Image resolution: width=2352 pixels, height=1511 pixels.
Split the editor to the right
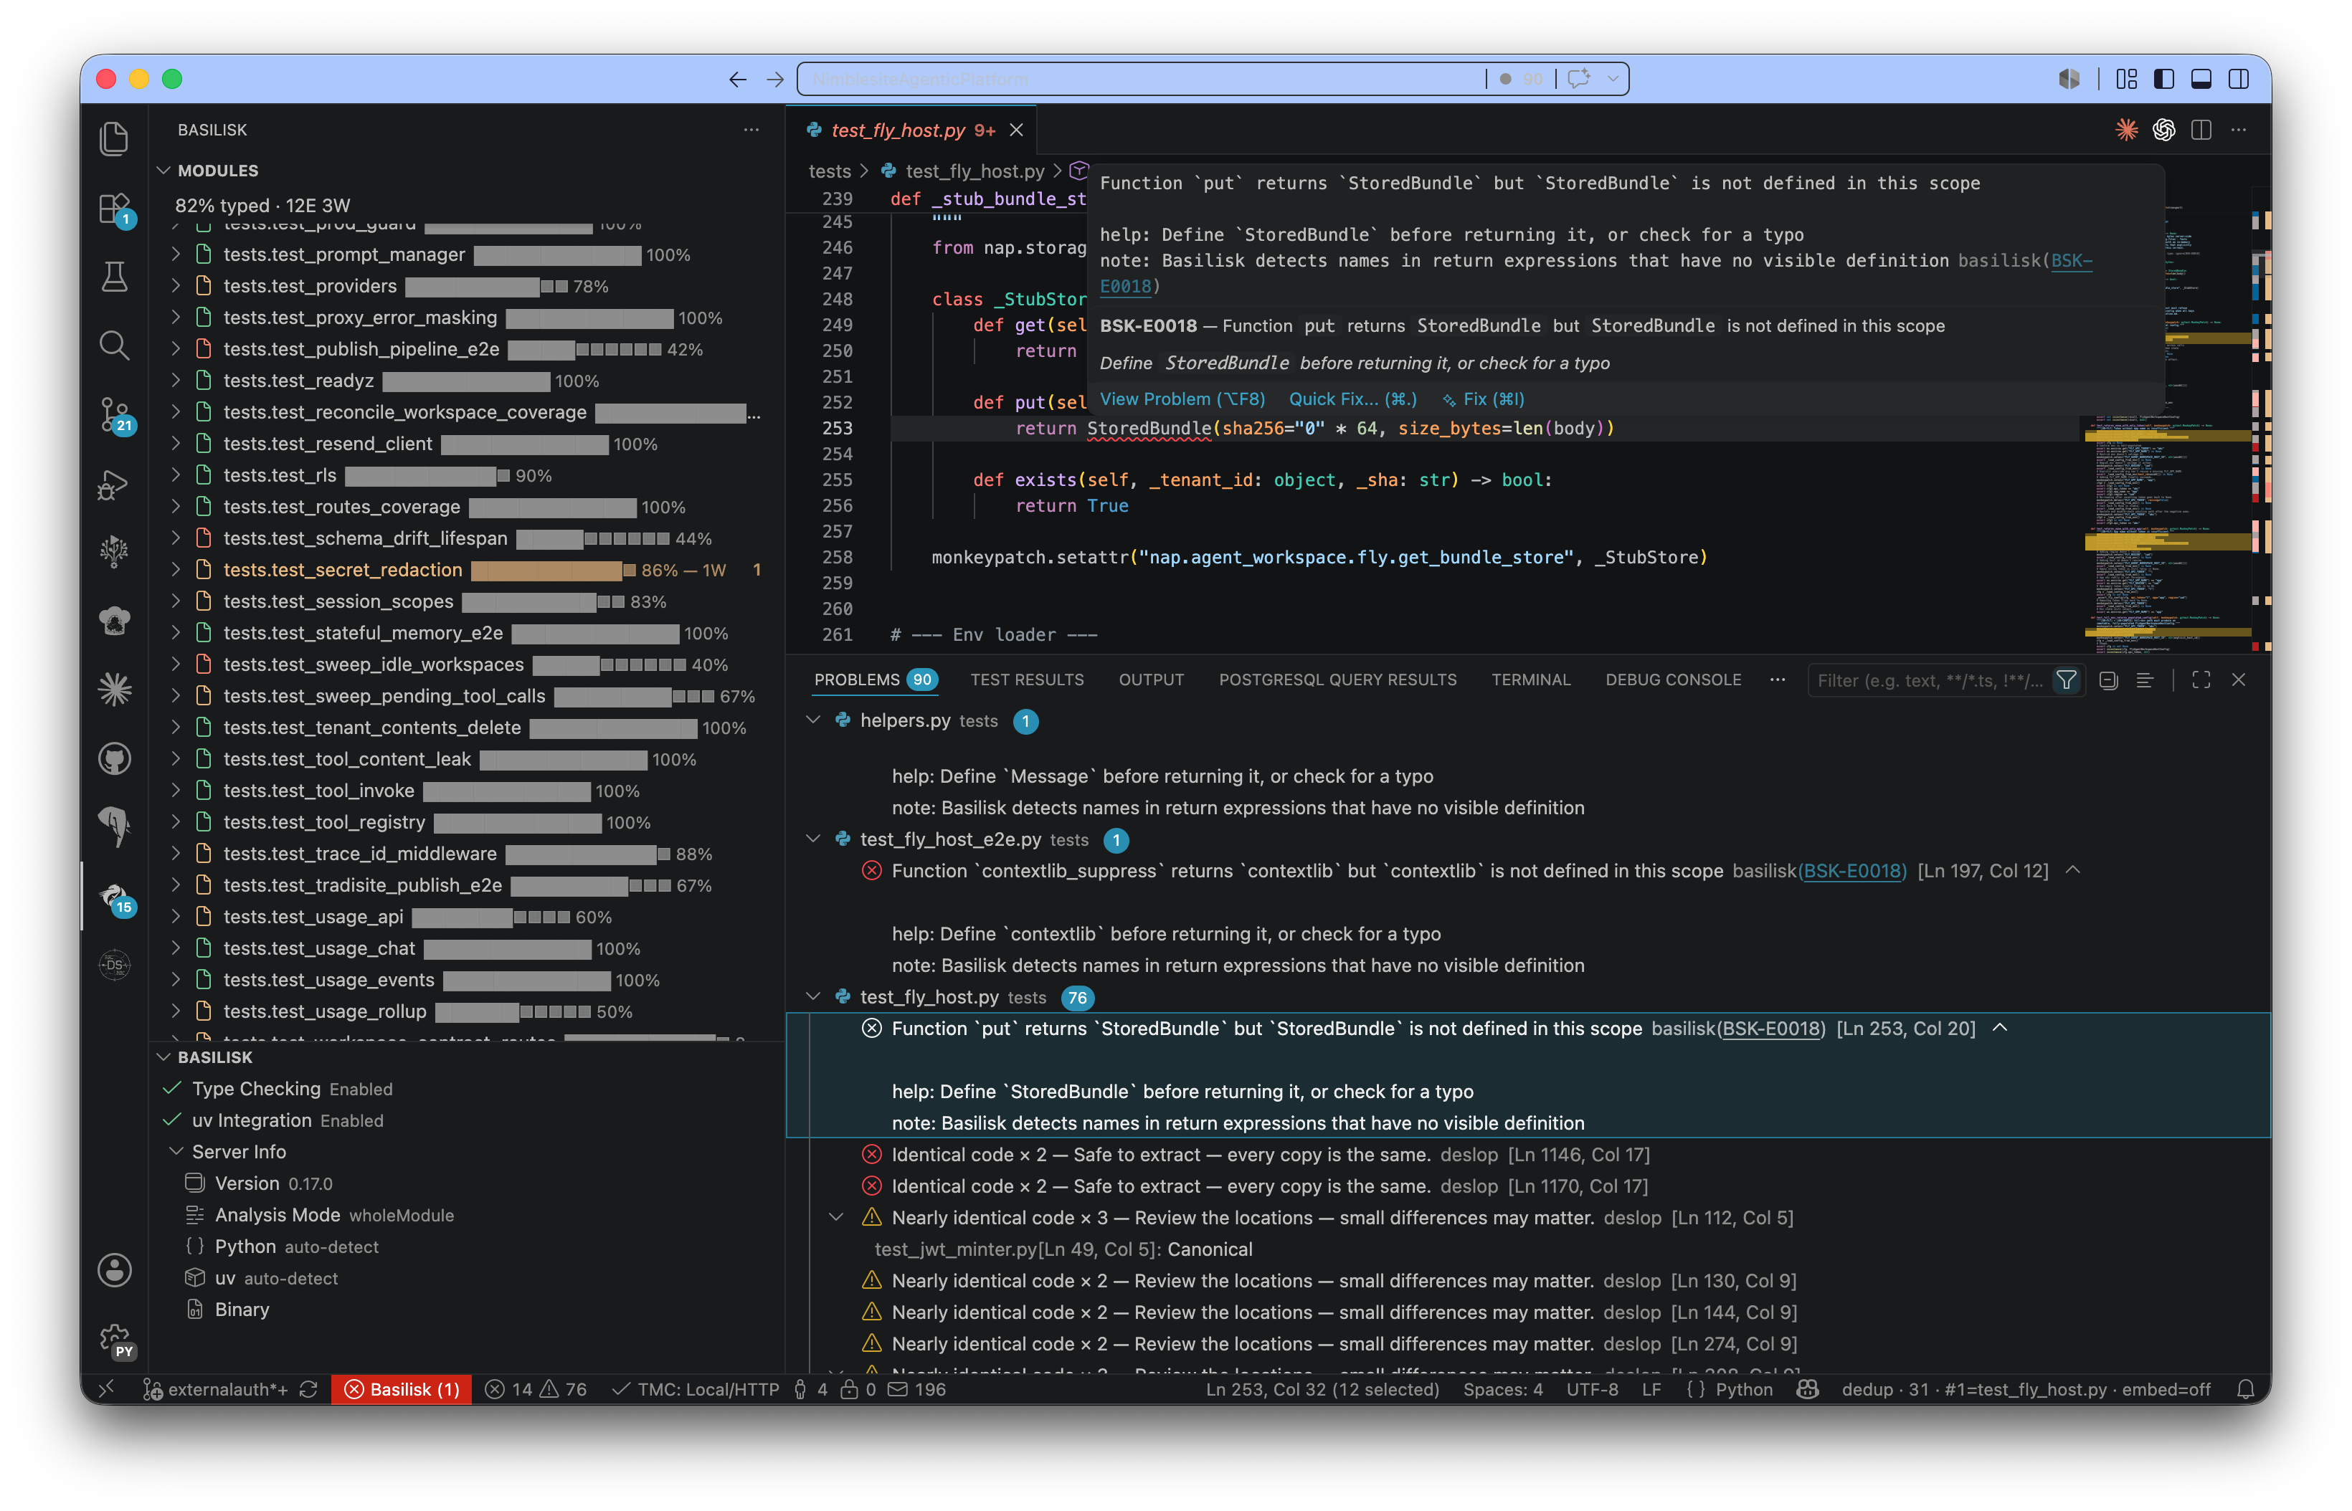2201,130
